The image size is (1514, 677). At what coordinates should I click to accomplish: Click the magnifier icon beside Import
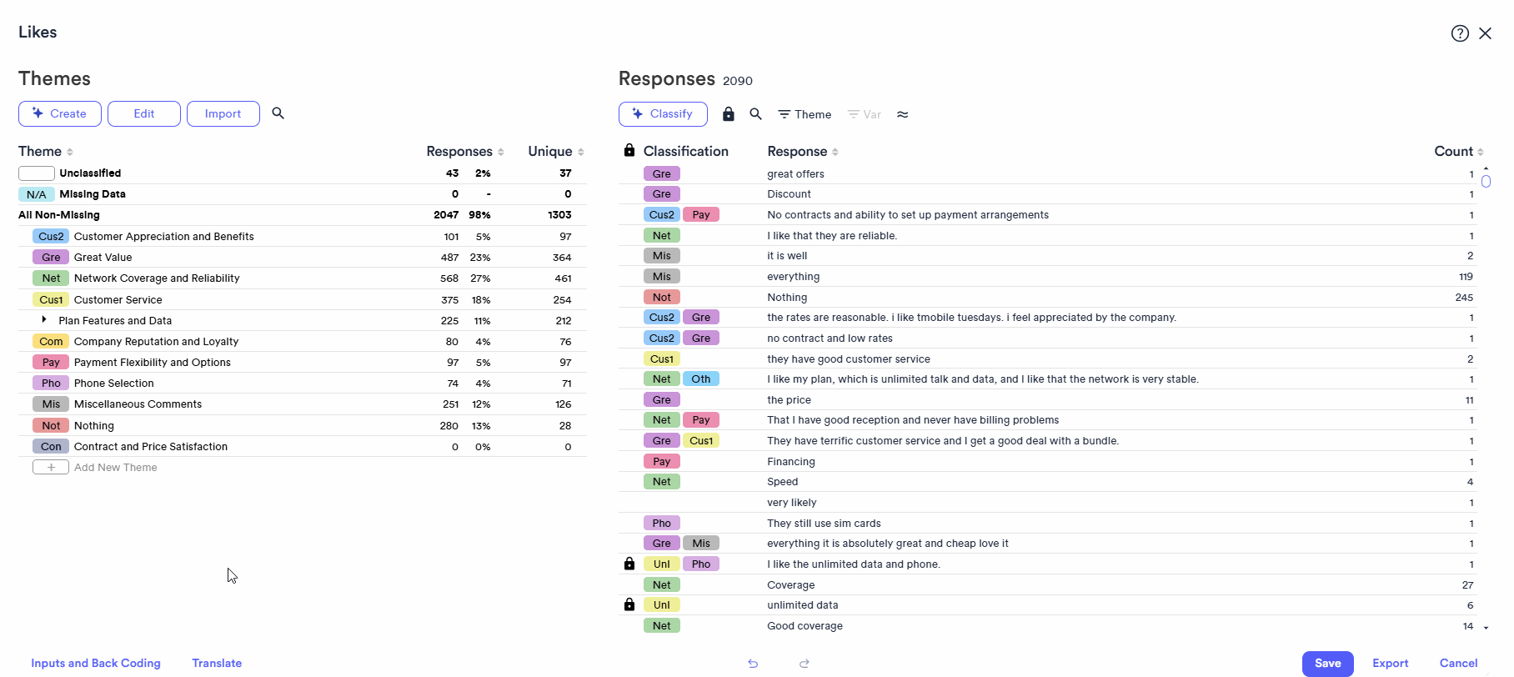point(278,113)
